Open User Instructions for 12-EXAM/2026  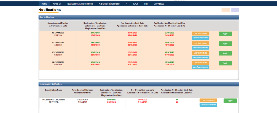pyautogui.click(x=200, y=63)
